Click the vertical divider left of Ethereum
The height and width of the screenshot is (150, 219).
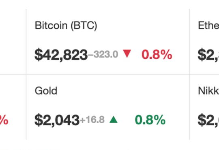189,42
